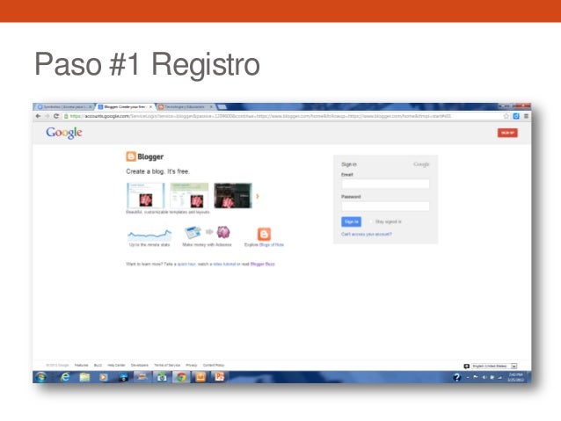The width and height of the screenshot is (561, 421).
Task: Open the English language dropdown
Action: tap(494, 366)
